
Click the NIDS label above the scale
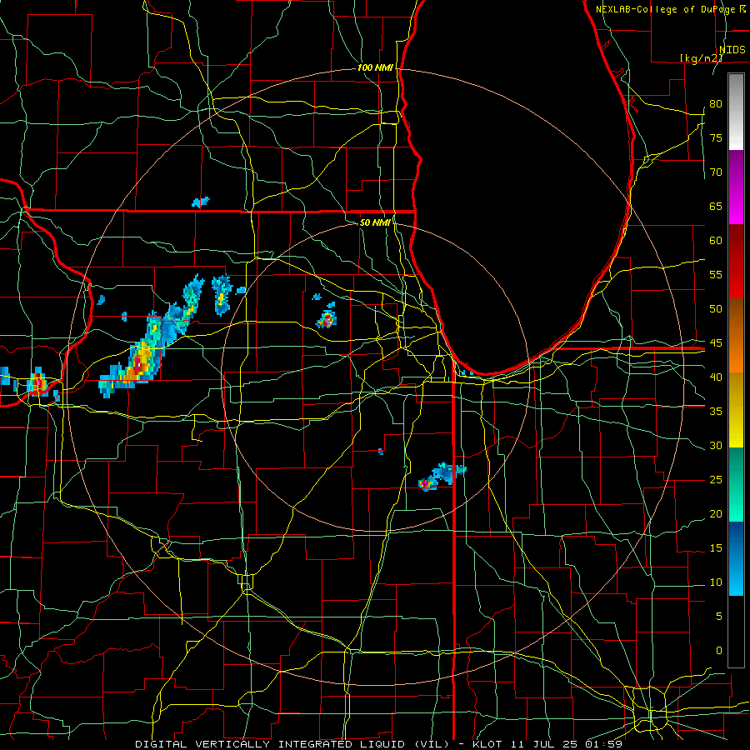click(732, 50)
